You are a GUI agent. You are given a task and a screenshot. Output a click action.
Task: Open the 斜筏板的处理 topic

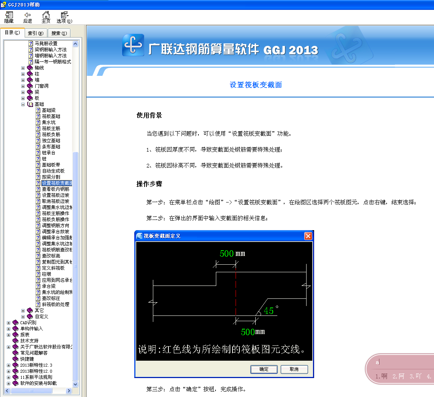[55, 304]
